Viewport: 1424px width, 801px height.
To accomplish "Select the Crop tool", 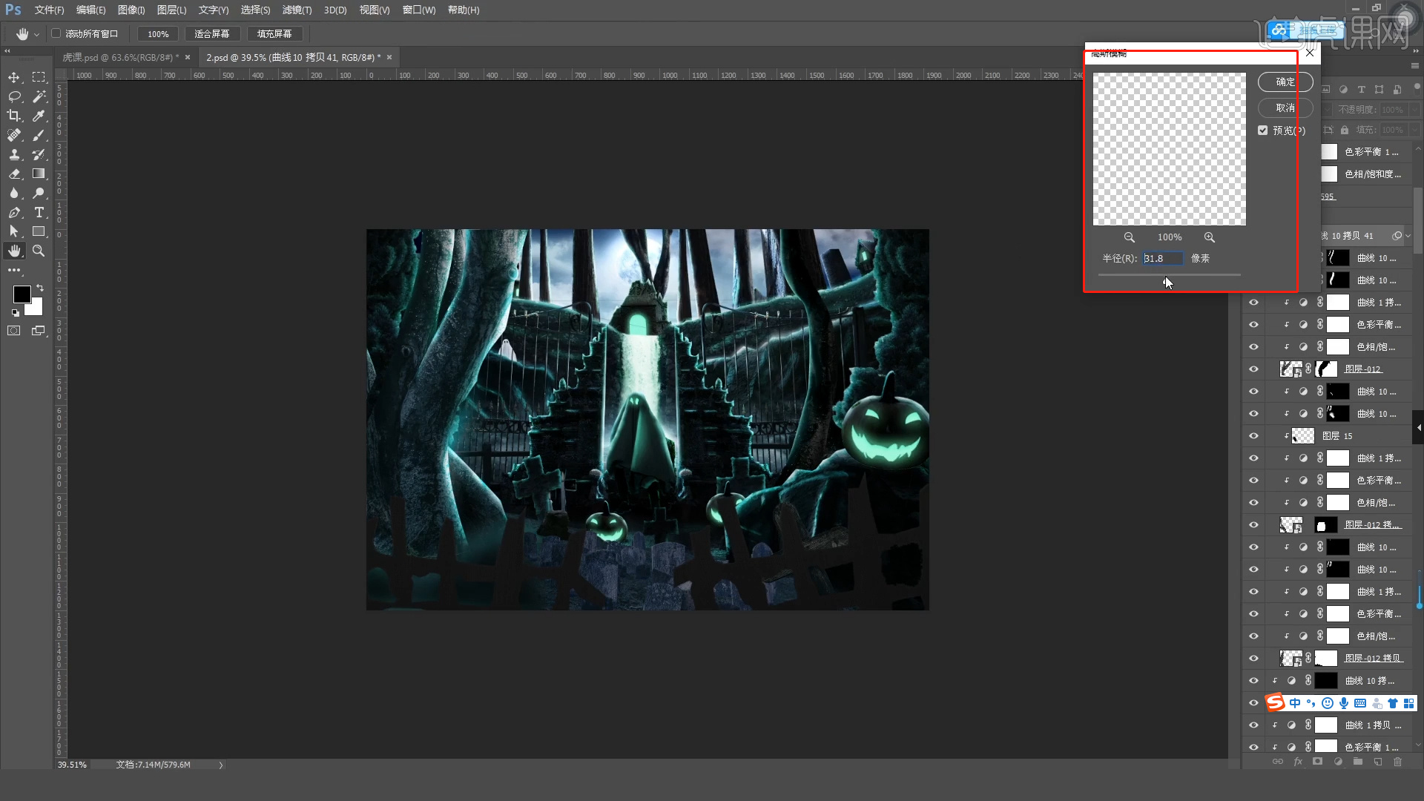I will 14,116.
